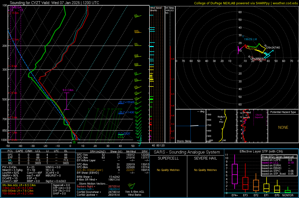Click the 'DownT = 38F' value
This screenshot has height=198, width=299.
tap(10, 181)
